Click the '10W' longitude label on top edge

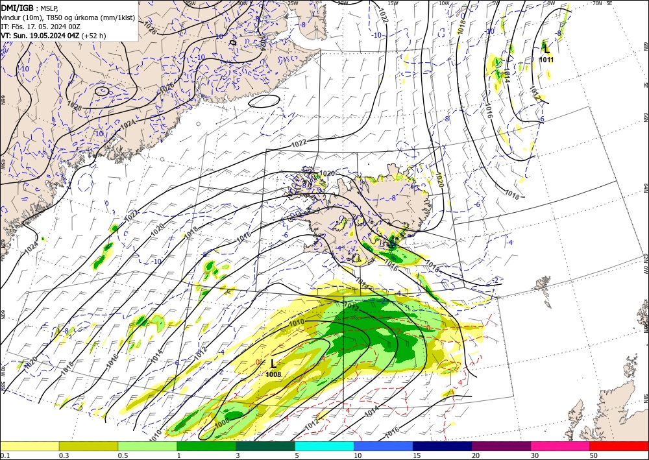coord(444,3)
